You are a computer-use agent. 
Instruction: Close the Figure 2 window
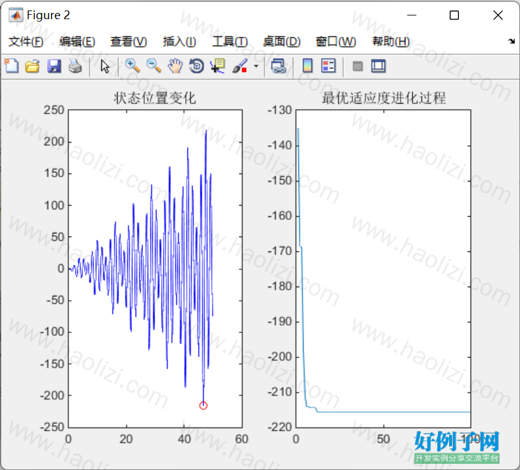click(x=498, y=15)
